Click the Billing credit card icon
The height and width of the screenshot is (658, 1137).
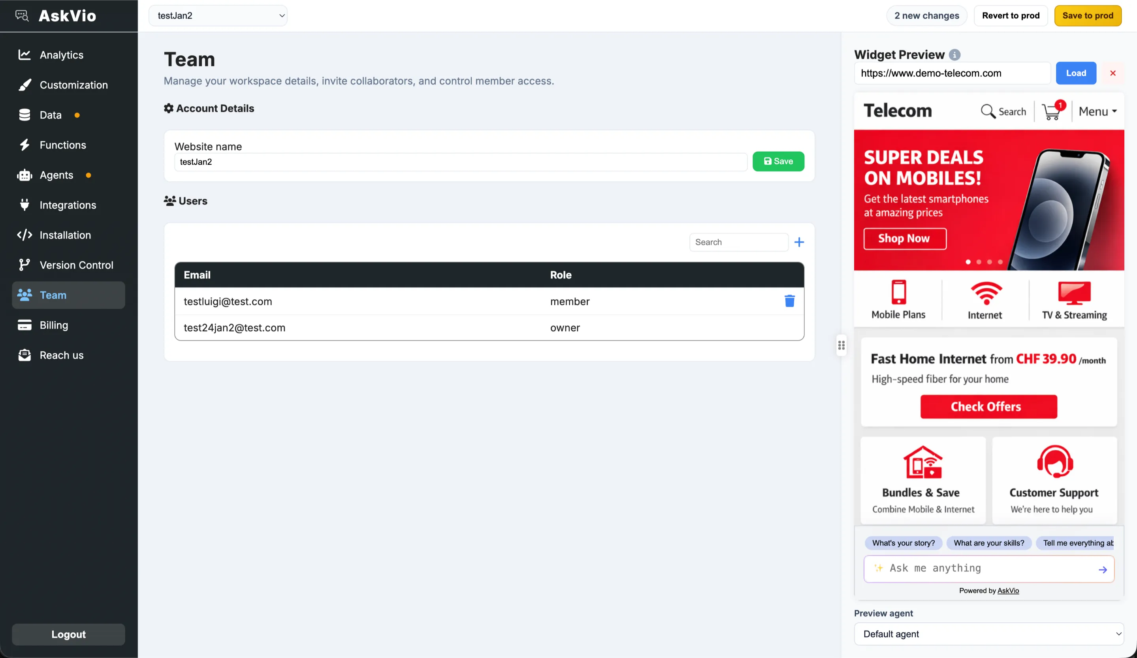tap(24, 325)
